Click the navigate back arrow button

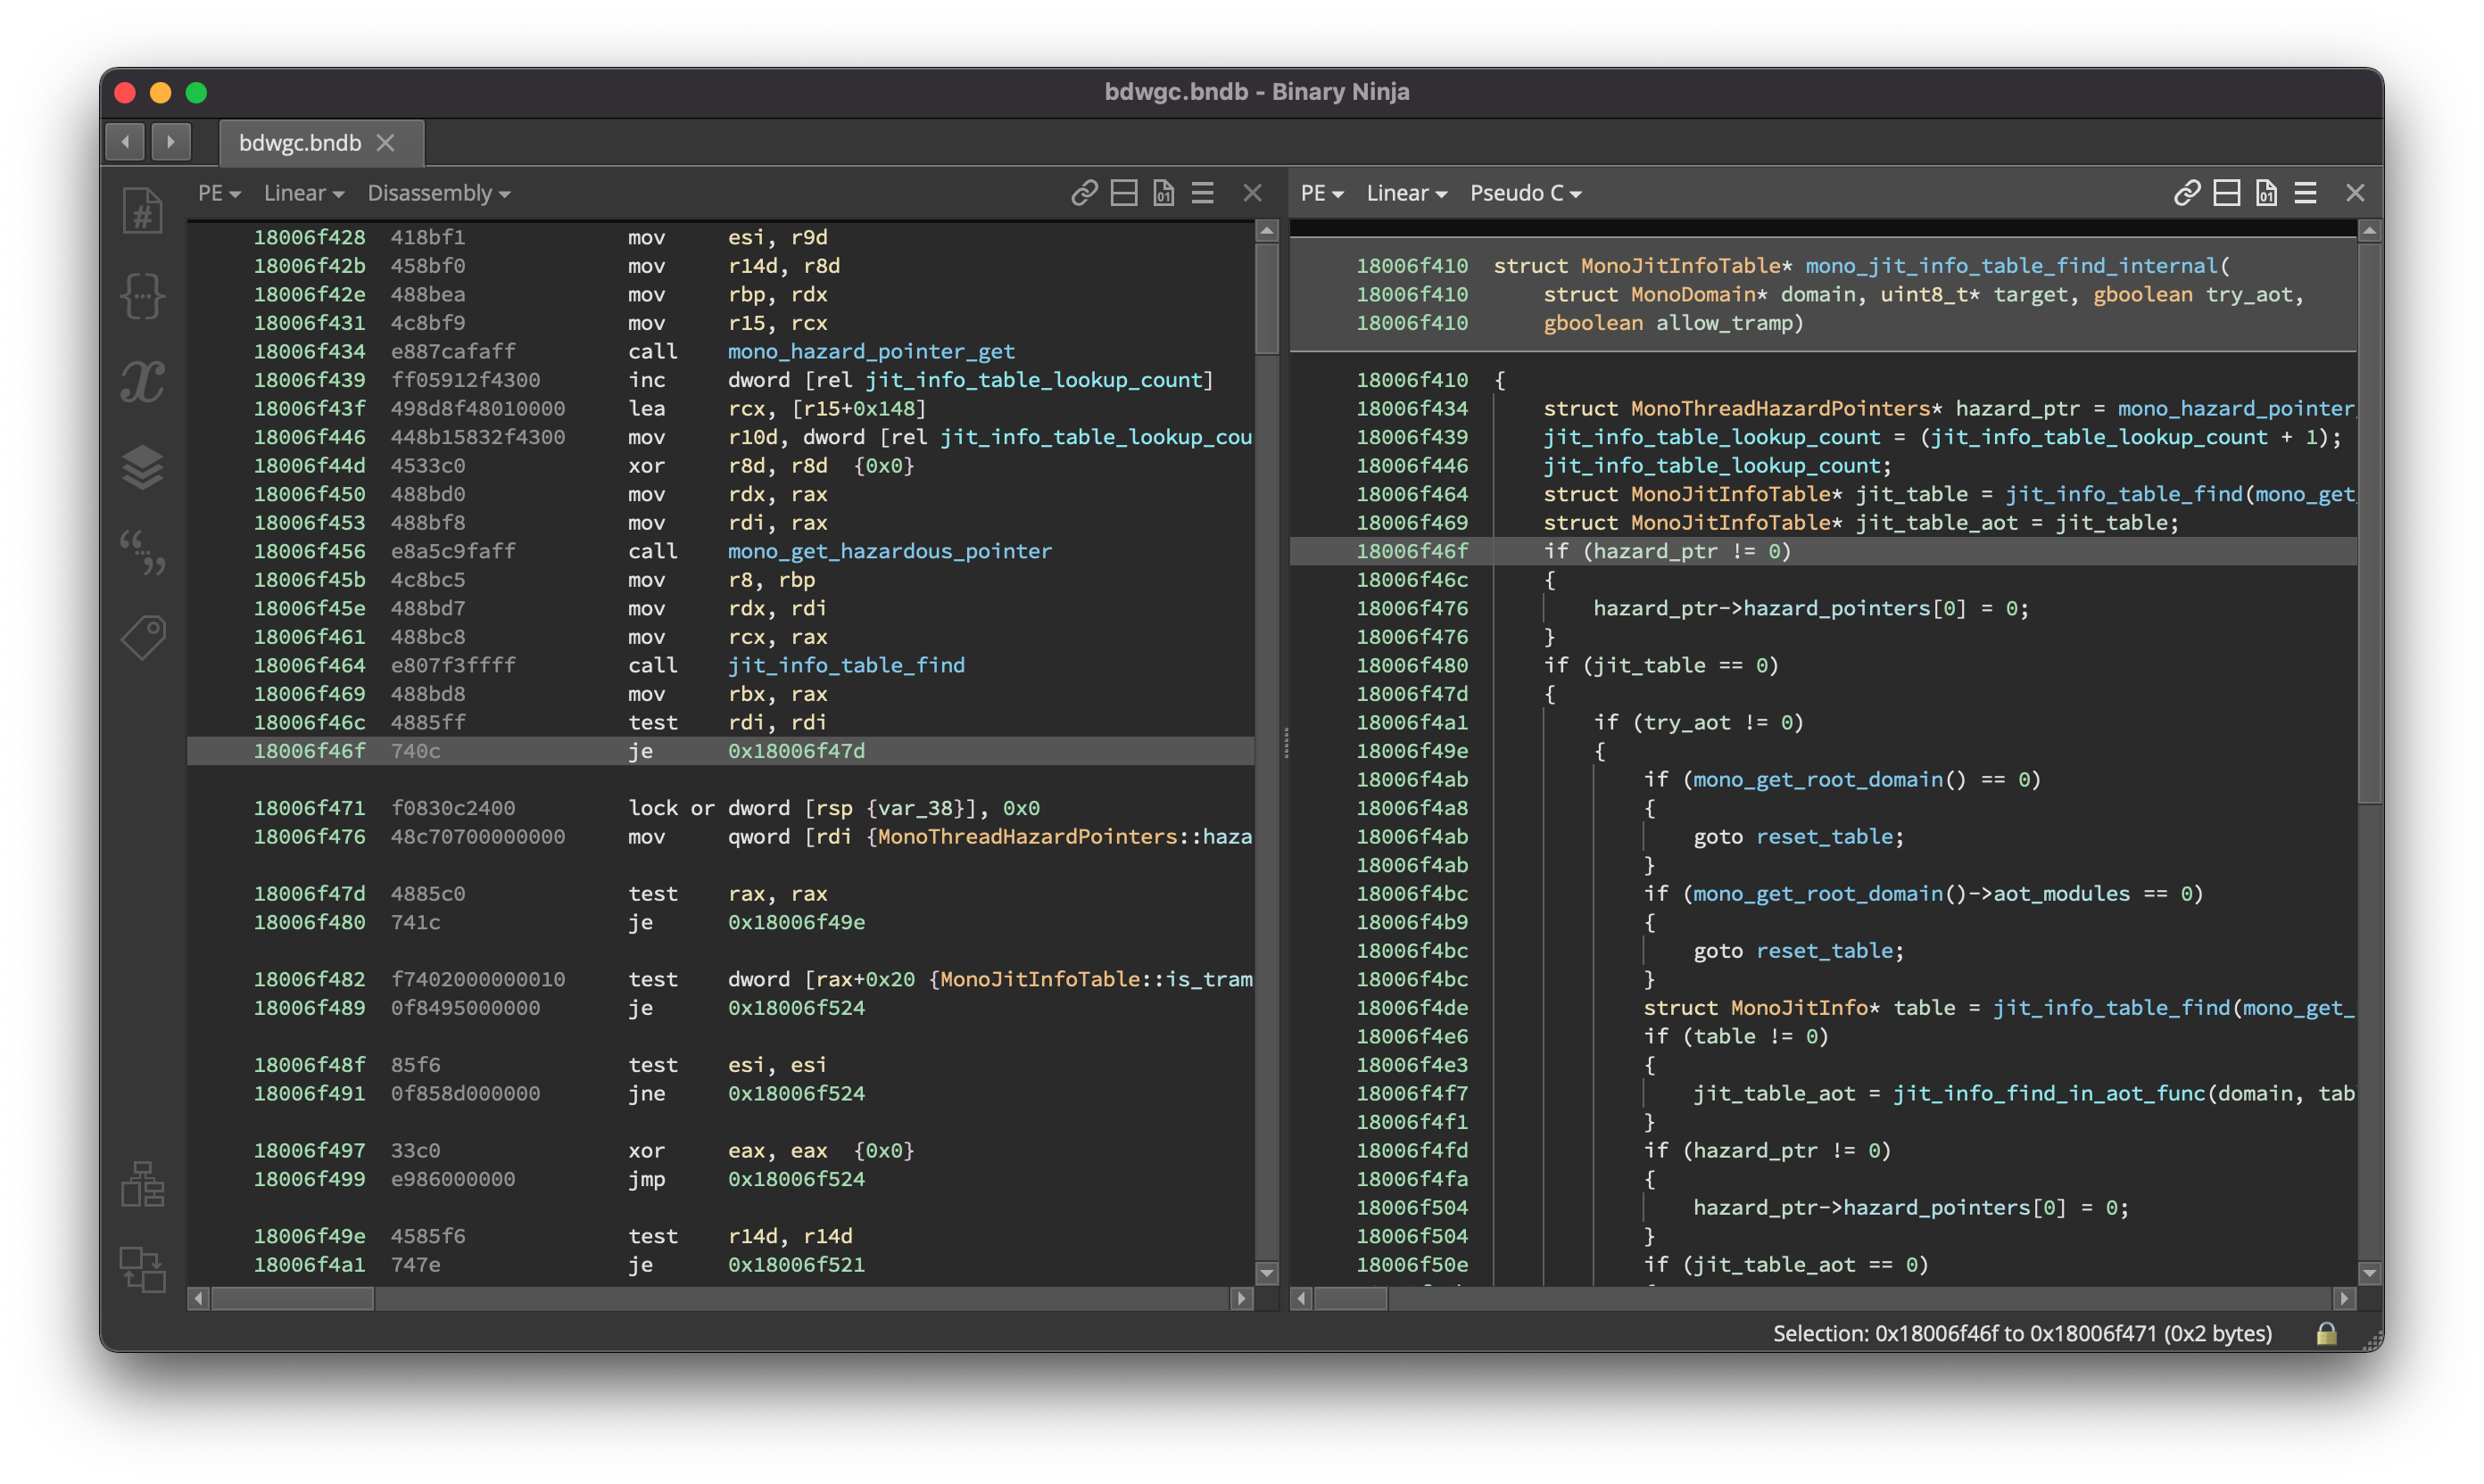(125, 142)
